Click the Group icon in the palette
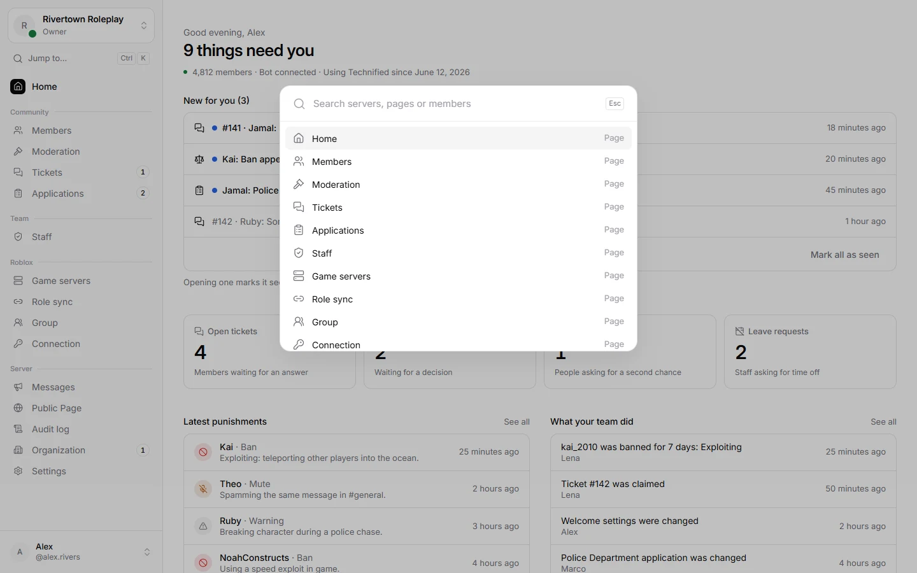The height and width of the screenshot is (573, 917). (x=299, y=322)
